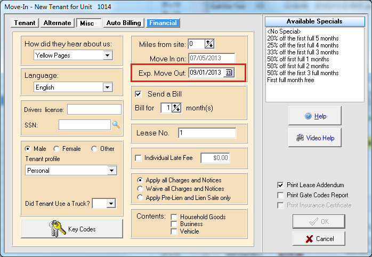Select 33% off the first full 3 months

point(303,52)
